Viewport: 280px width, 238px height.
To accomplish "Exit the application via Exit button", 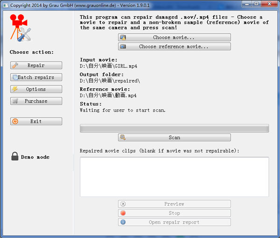I will [x=36, y=121].
